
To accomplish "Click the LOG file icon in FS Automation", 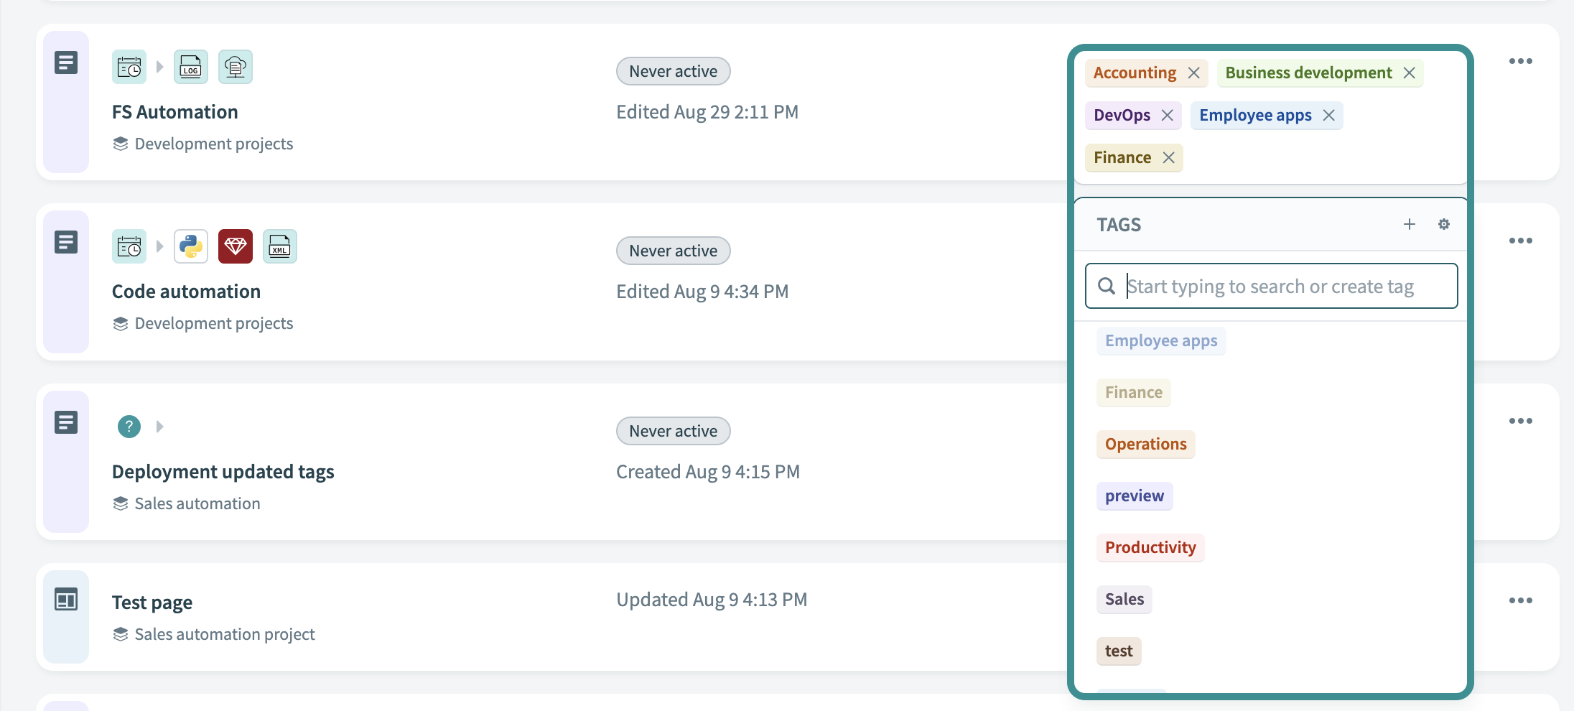I will pos(191,67).
